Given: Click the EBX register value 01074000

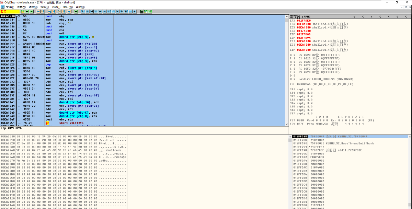Looking at the screenshot, I should click(x=304, y=31).
